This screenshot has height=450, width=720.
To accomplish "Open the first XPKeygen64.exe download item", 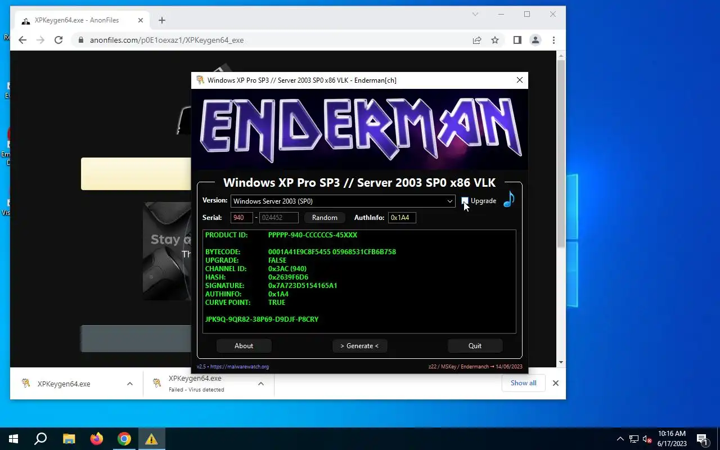I will click(64, 384).
